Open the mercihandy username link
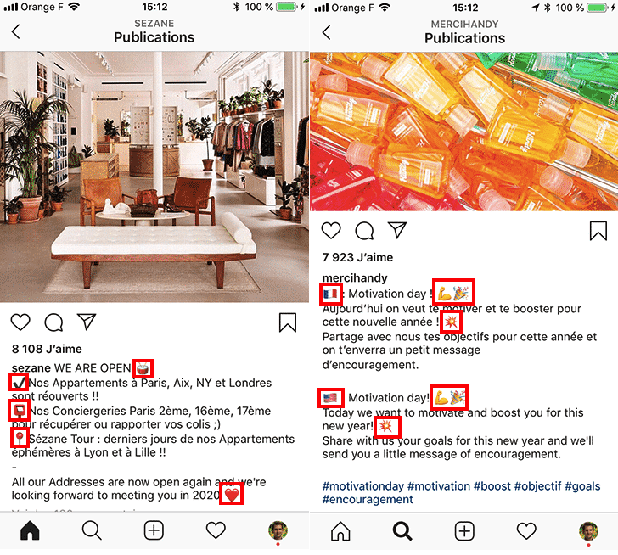 pyautogui.click(x=355, y=278)
